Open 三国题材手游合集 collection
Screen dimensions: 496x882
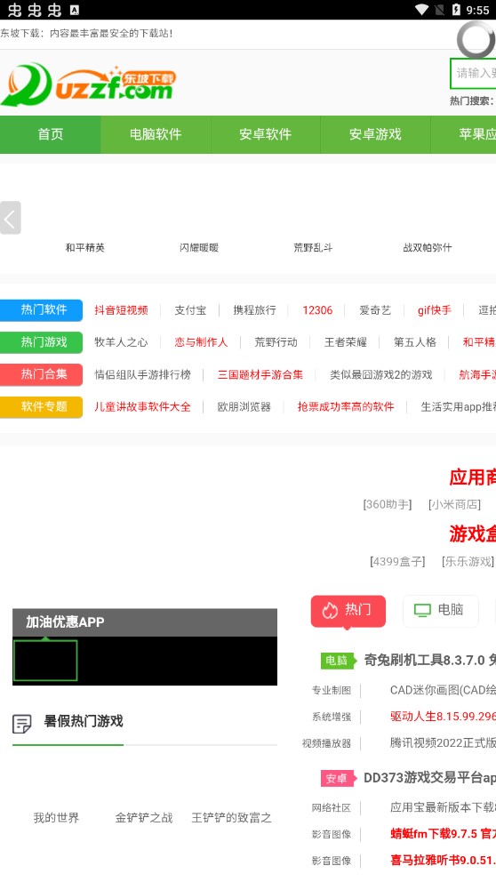click(x=260, y=374)
